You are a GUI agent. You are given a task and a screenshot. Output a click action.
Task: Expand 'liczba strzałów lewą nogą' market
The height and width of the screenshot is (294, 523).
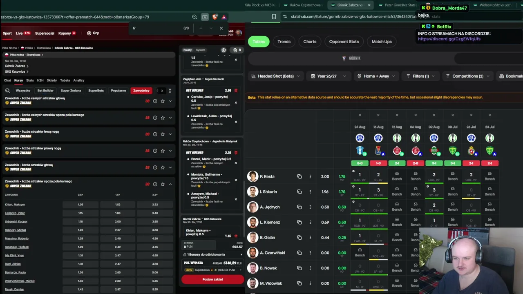click(170, 134)
